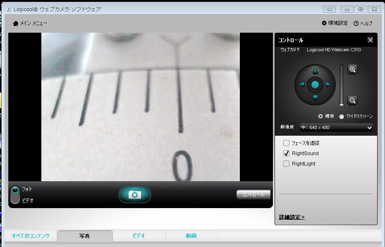Click the ビデオ mode label
The width and height of the screenshot is (385, 247).
tap(27, 201)
